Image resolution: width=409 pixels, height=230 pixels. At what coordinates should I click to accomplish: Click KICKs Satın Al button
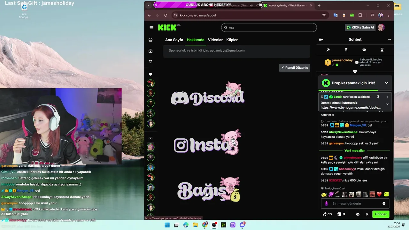[360, 27]
